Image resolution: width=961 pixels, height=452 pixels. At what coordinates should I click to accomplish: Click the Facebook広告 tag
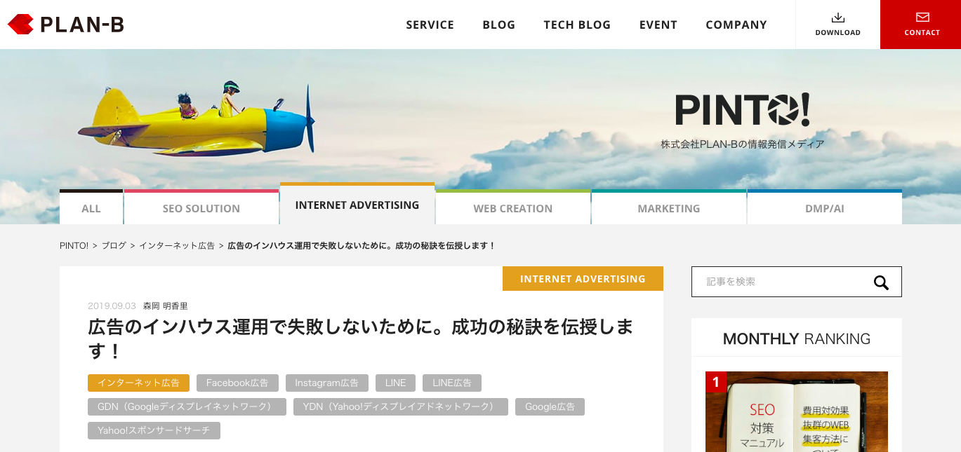tap(237, 383)
